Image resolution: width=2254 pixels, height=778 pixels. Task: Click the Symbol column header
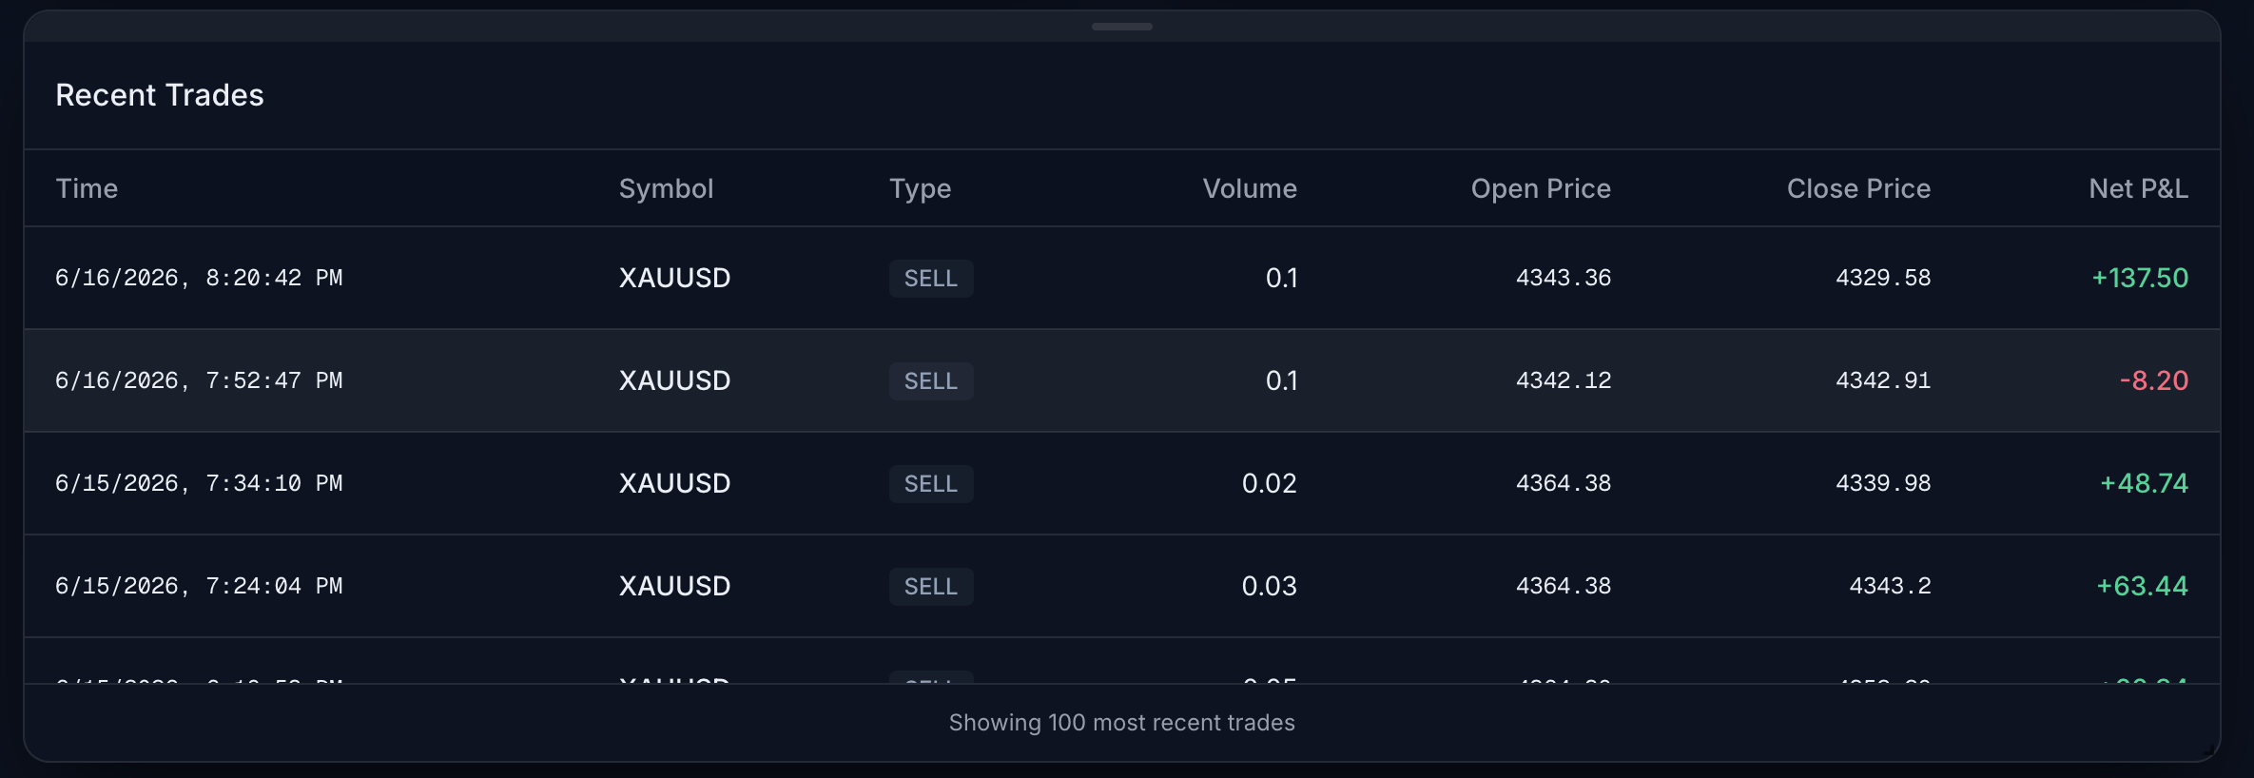point(666,188)
